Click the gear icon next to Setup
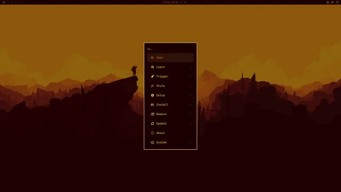Screen dimensions: 341x192 click(x=152, y=95)
